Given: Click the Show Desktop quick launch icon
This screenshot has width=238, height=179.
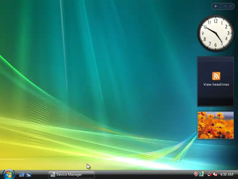Looking at the screenshot, I should (x=22, y=175).
